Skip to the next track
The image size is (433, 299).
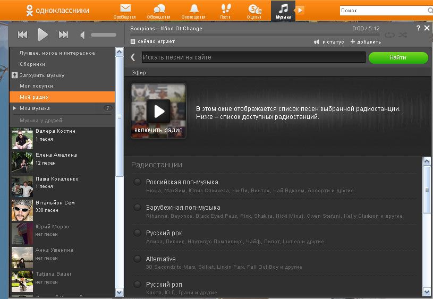coord(63,35)
